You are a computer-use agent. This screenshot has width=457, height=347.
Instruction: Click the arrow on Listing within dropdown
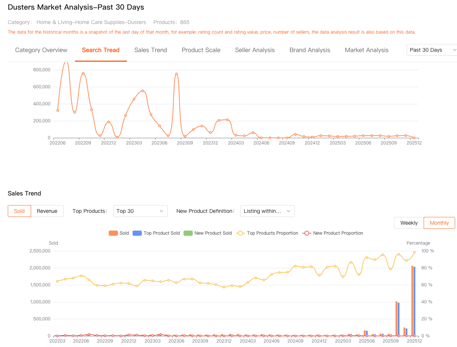(x=288, y=211)
